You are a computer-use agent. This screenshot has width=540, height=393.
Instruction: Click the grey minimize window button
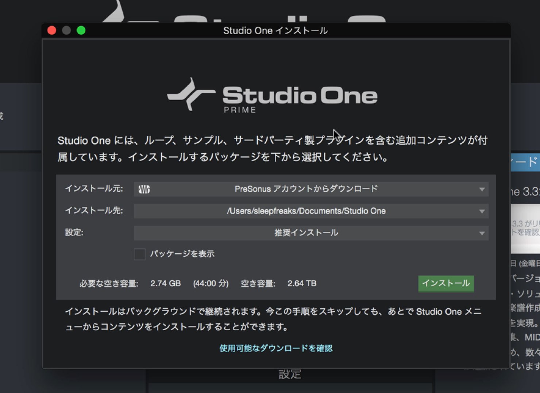(66, 30)
